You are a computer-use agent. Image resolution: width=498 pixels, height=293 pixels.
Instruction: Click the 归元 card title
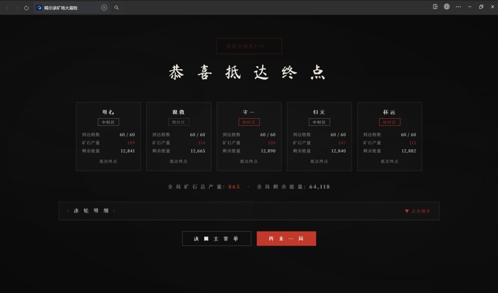(x=319, y=112)
